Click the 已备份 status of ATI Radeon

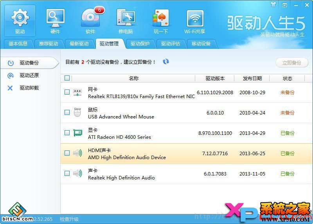pos(288,133)
